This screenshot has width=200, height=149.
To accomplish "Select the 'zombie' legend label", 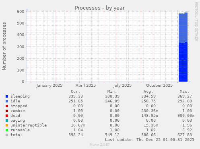I will coord(18,111).
